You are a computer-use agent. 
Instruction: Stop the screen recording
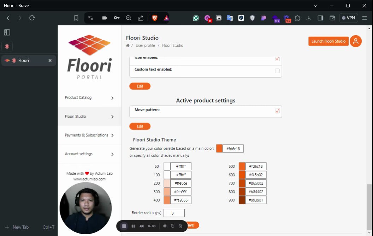(x=124, y=226)
